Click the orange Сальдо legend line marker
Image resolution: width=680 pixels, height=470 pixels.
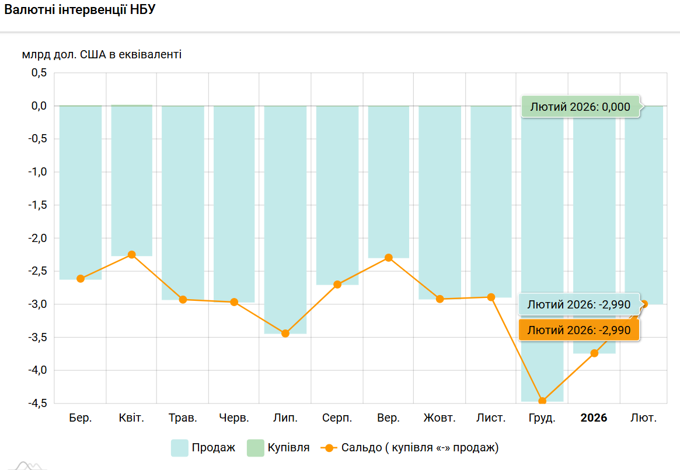pyautogui.click(x=329, y=448)
